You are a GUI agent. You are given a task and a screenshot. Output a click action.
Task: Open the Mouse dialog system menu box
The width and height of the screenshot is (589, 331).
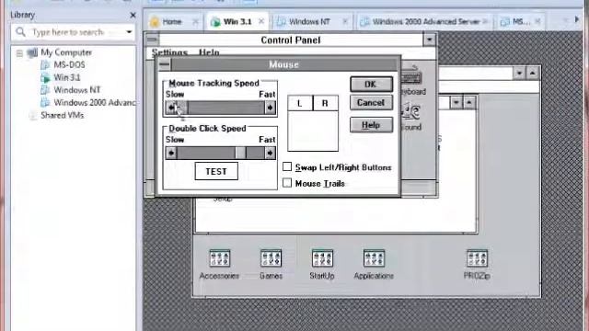164,64
